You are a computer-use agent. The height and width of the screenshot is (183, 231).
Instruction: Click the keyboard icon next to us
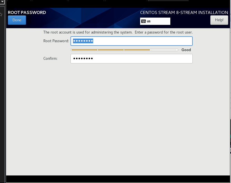coord(143,21)
